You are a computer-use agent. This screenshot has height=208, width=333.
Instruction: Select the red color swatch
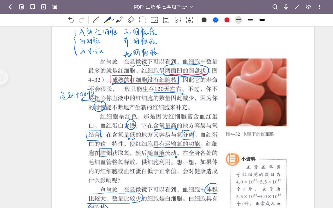click(227, 20)
